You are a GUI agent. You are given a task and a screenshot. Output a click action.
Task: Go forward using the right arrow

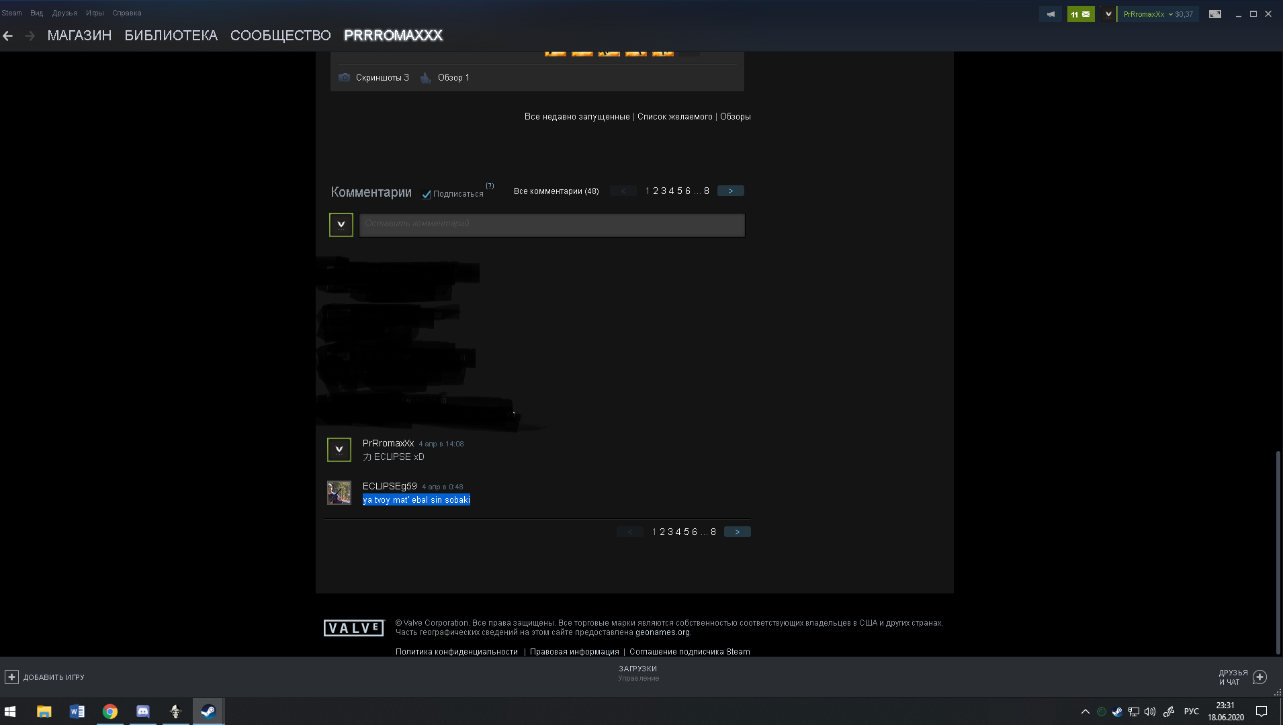click(x=30, y=36)
